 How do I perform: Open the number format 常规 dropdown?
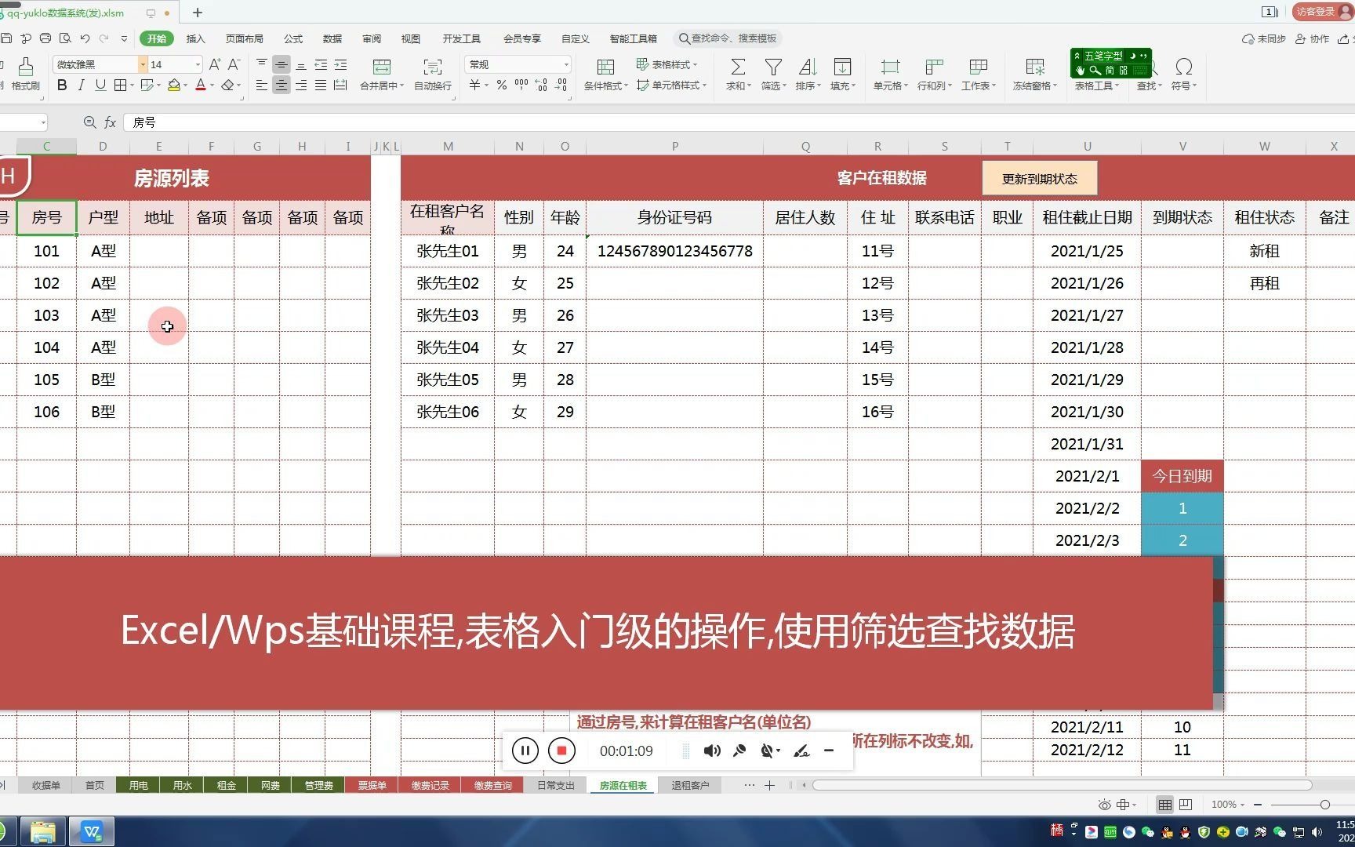(566, 64)
